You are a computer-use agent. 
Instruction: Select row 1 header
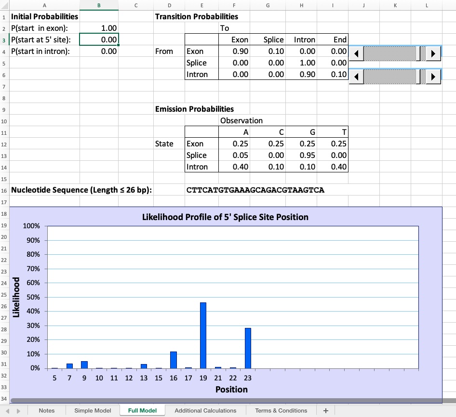point(4,17)
